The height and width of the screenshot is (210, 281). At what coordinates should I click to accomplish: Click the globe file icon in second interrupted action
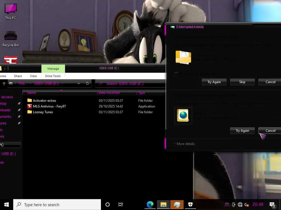183,116
